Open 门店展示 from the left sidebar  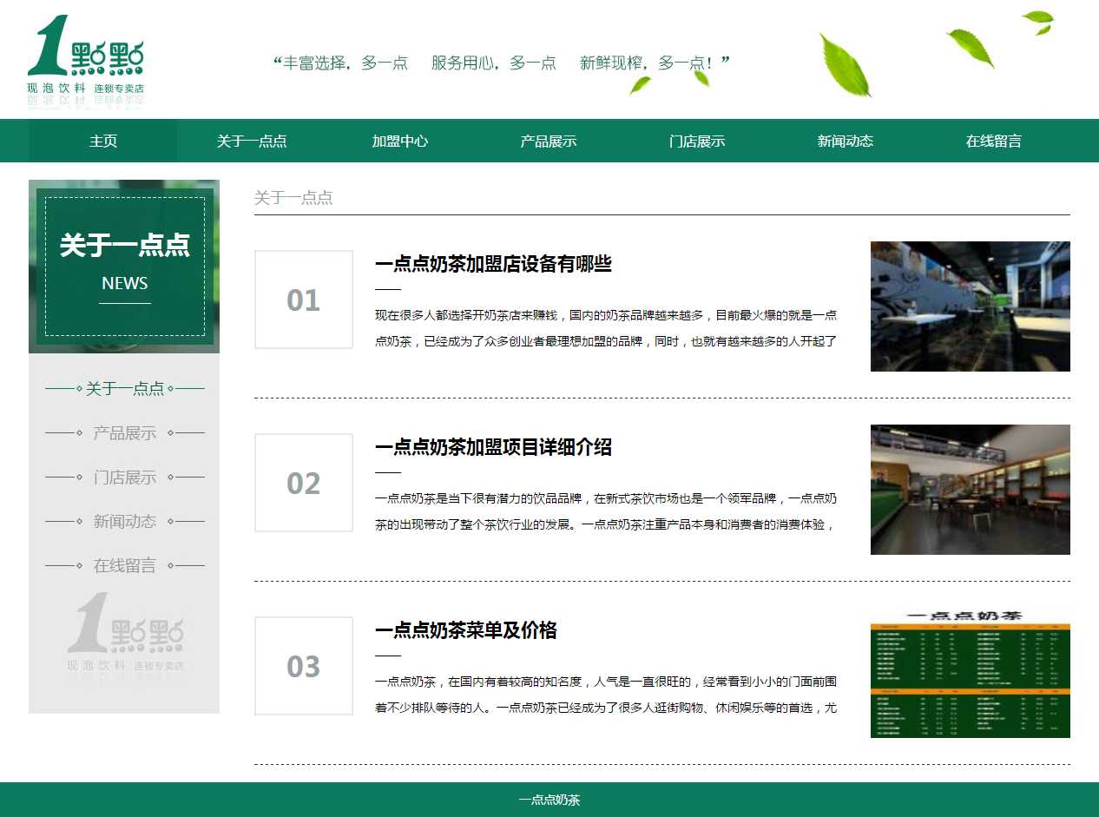pos(125,477)
